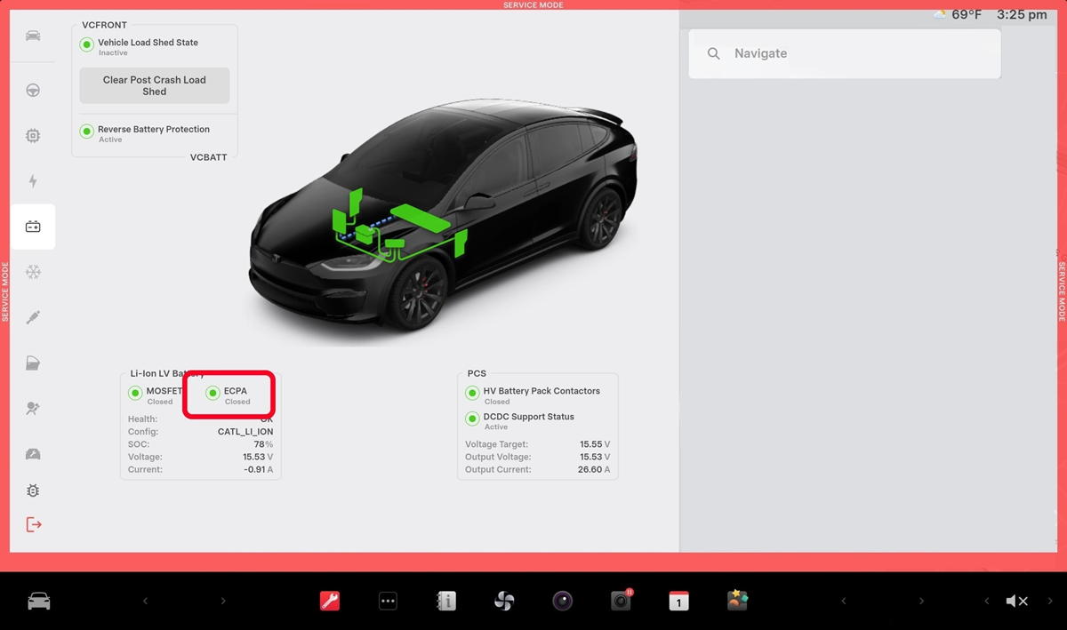Open the thermal snowflake section
This screenshot has width=1067, height=630.
(33, 272)
